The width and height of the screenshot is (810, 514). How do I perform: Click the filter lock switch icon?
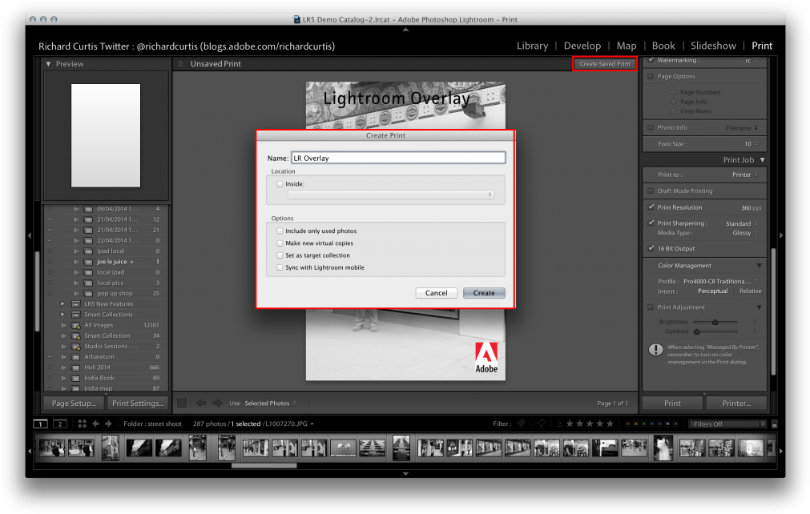[x=775, y=424]
